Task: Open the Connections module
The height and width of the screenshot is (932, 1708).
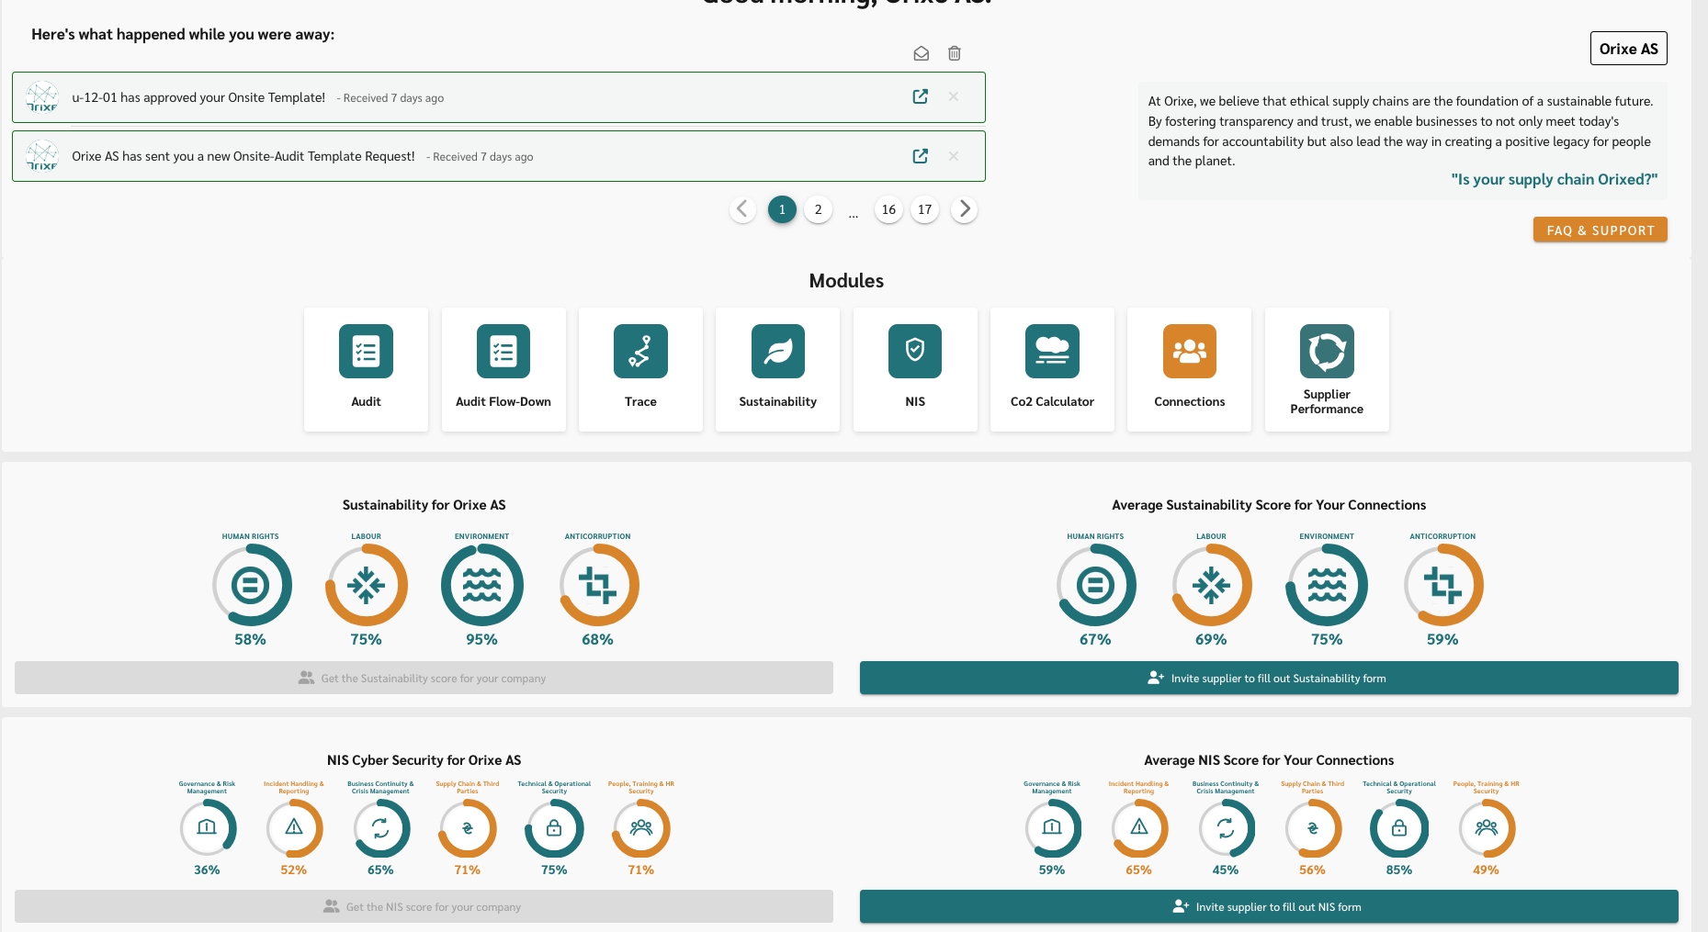Action: click(1189, 369)
